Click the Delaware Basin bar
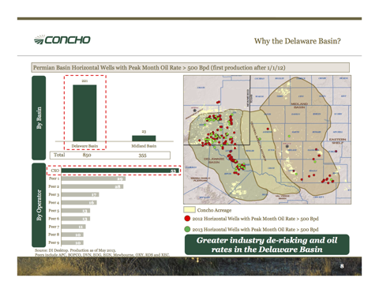The width and height of the screenshot is (379, 293). [84, 113]
